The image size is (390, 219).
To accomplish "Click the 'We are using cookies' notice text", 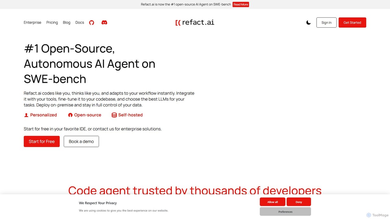I will tap(123, 210).
